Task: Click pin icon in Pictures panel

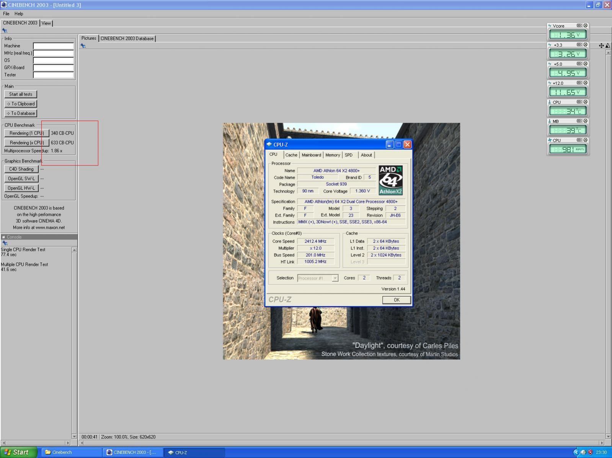Action: click(83, 46)
